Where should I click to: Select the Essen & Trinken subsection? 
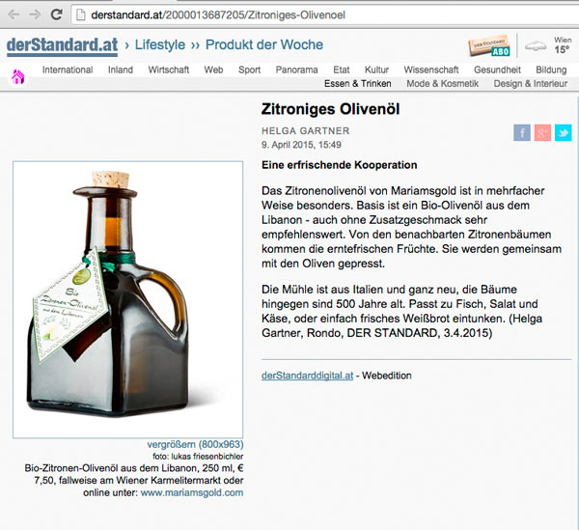[x=357, y=84]
